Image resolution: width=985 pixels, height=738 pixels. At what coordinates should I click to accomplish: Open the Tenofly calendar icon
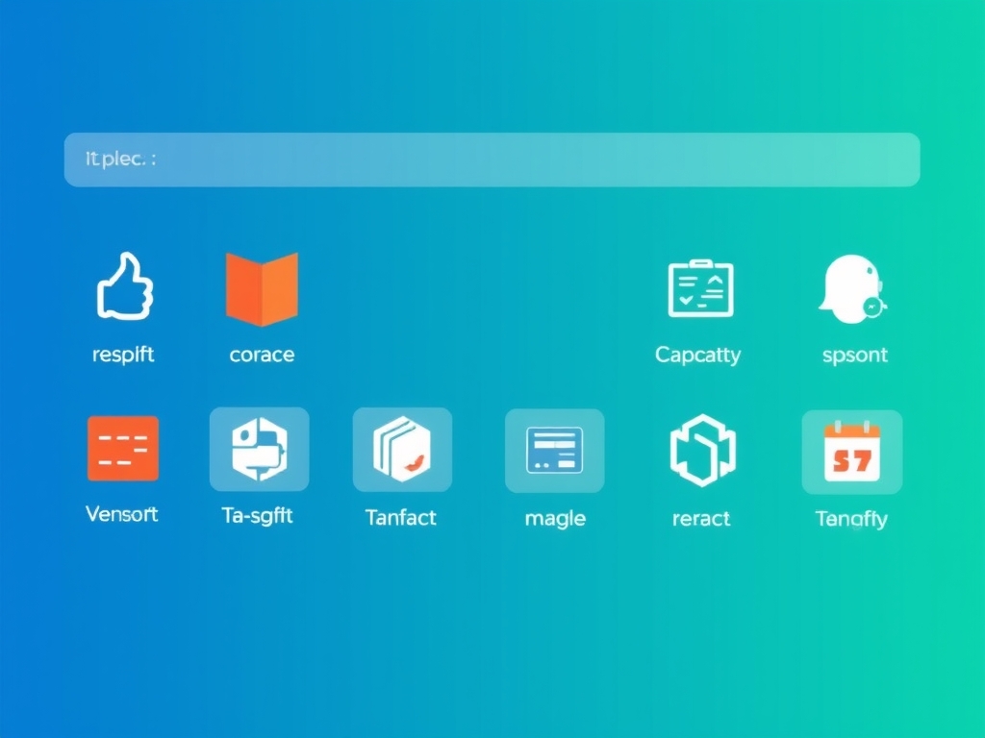pyautogui.click(x=852, y=451)
